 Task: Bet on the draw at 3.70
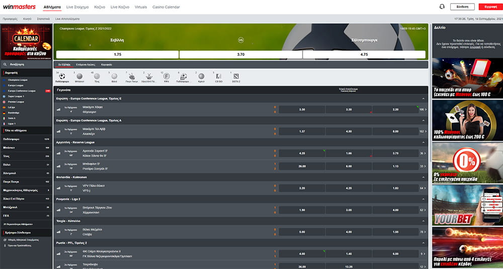pyautogui.click(x=240, y=54)
